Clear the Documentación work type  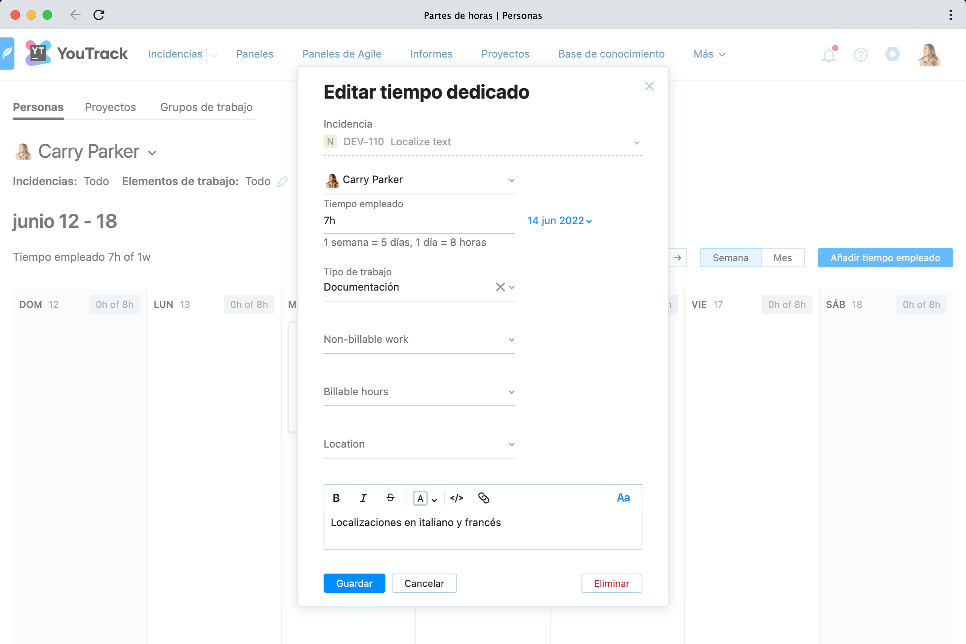pos(500,287)
